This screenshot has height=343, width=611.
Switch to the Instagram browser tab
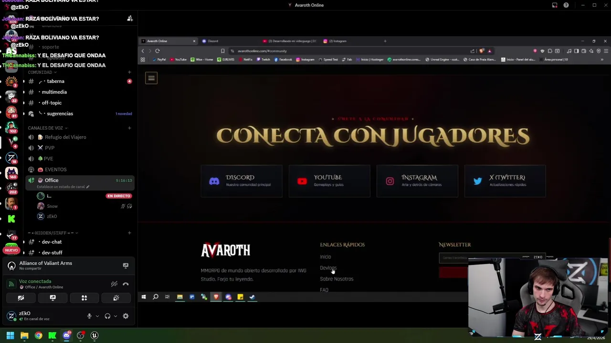coord(349,41)
